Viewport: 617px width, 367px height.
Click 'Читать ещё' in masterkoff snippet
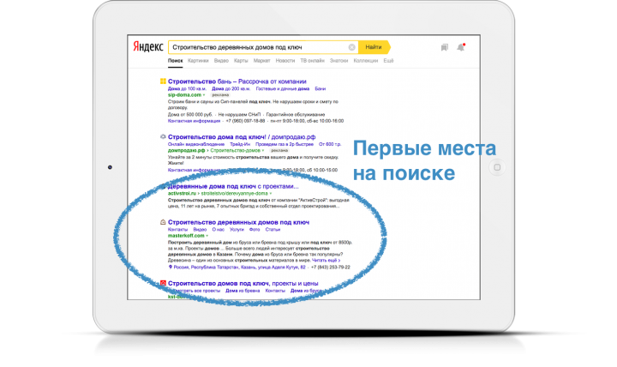[x=326, y=261]
